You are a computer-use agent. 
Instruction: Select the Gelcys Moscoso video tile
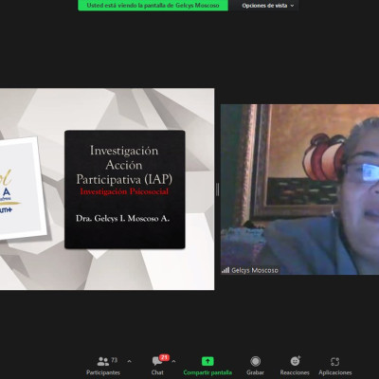tap(299, 189)
